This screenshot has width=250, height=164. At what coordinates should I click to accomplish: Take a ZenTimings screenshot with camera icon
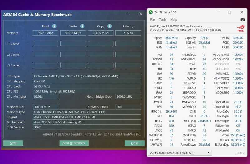coord(242,20)
